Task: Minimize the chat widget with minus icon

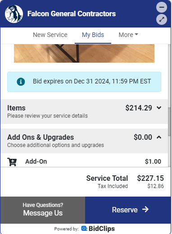Action: click(162, 7)
